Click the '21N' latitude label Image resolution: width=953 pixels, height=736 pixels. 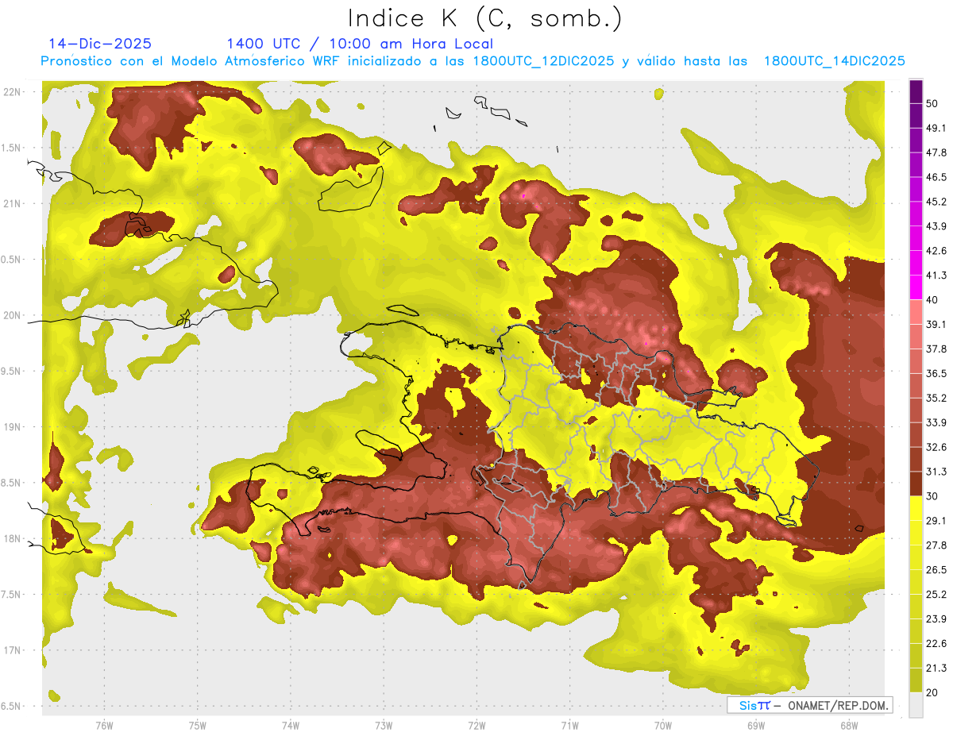[x=12, y=204]
